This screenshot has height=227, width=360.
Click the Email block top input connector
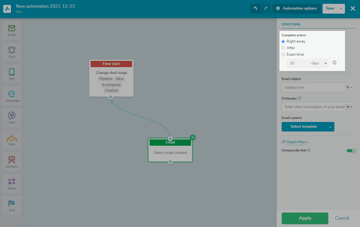coord(170,139)
